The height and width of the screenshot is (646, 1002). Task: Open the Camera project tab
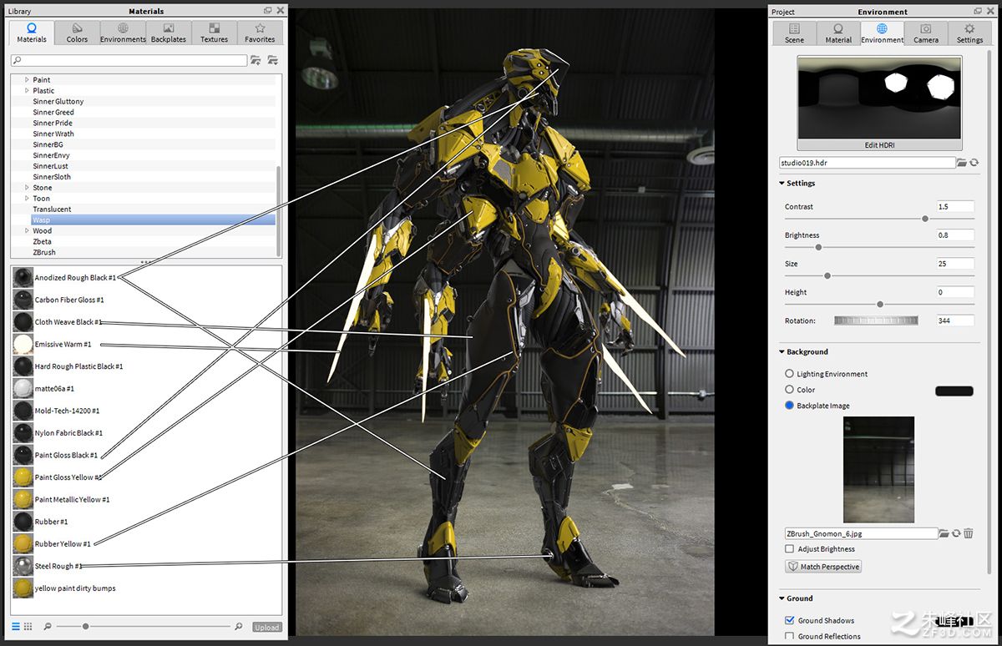pyautogui.click(x=925, y=33)
